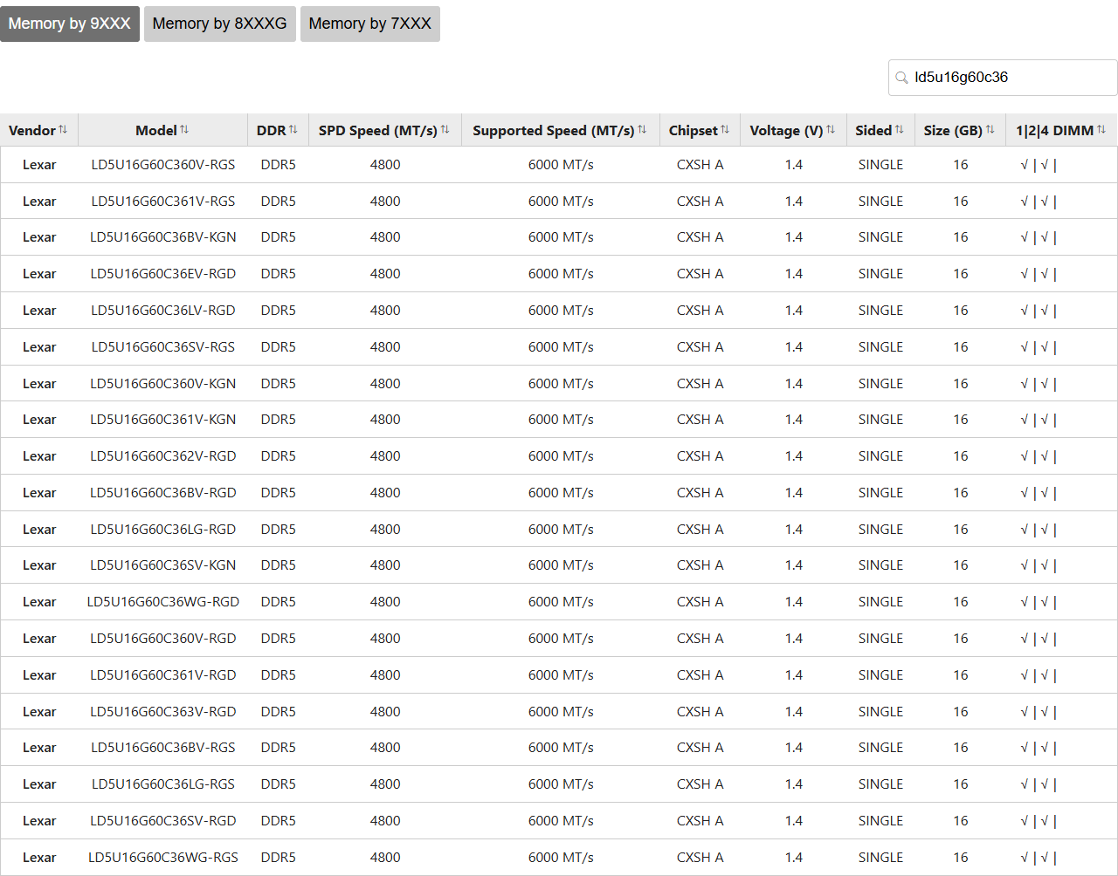The height and width of the screenshot is (876, 1118).
Task: Click CXSH A chipset in LD5U16G60C36LV-RGD row
Action: (x=700, y=311)
